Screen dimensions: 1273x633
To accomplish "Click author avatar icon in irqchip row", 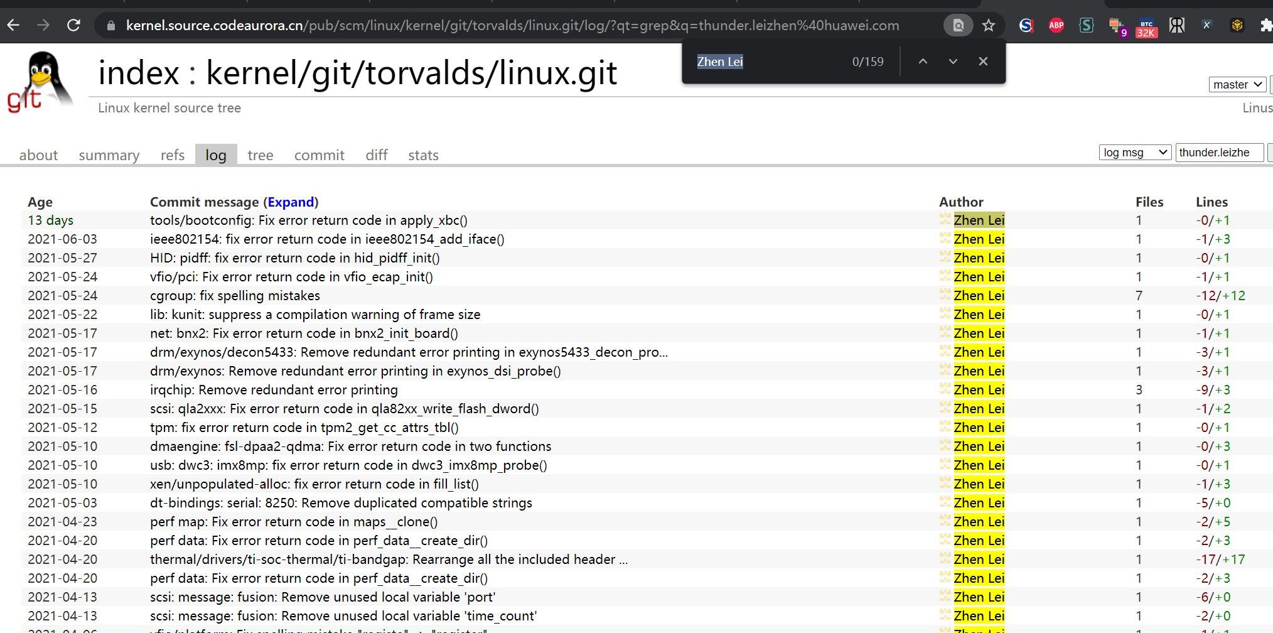I will 945,389.
